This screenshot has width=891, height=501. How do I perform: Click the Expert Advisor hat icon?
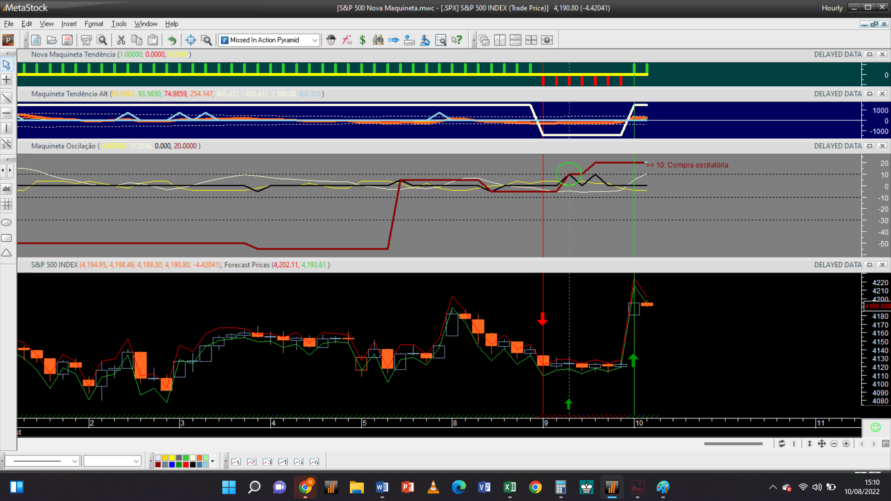331,40
